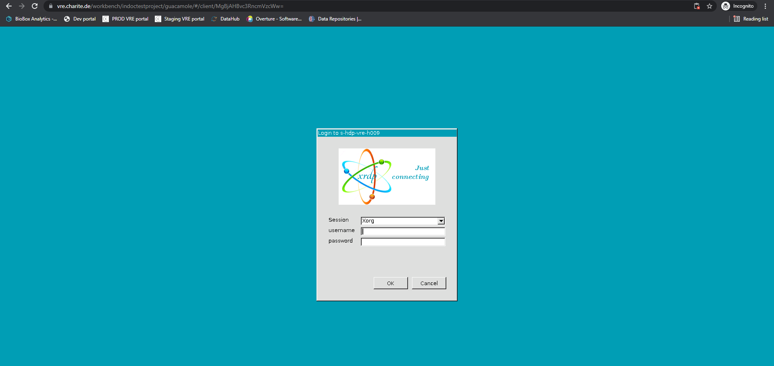
Task: Open the Dev portal bookmark
Action: tap(80, 19)
